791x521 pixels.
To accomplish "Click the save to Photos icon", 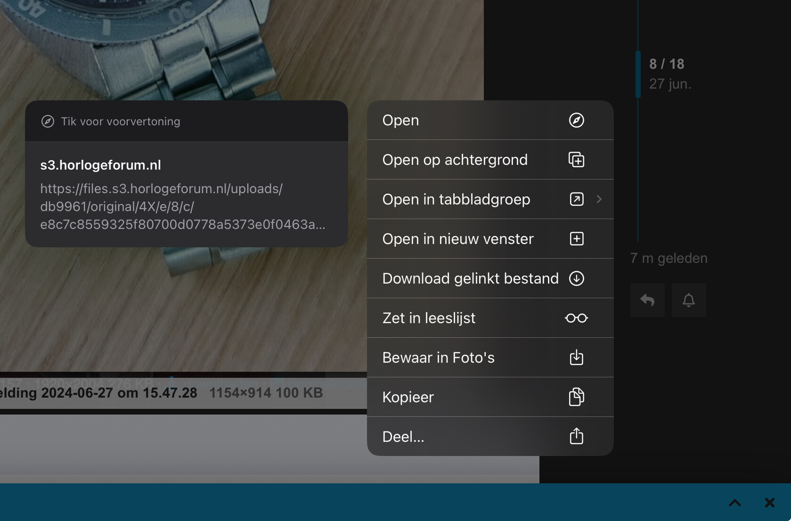I will click(x=576, y=358).
